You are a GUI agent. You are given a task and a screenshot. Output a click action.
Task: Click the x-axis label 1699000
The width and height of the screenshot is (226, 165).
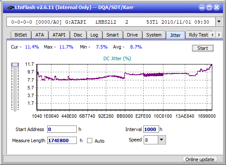207,116
